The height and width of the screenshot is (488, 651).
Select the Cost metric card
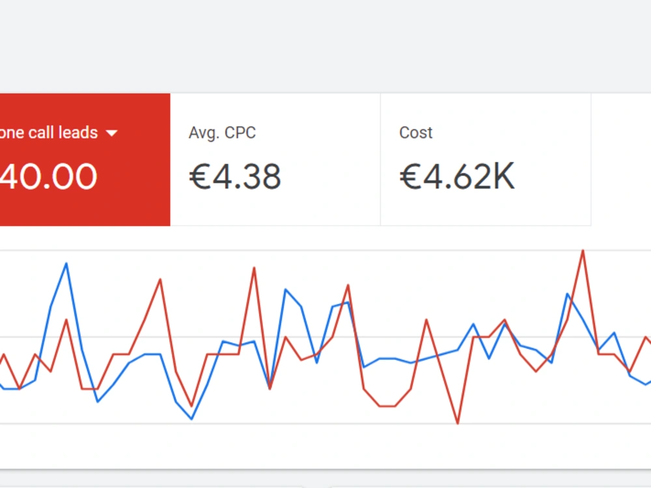pyautogui.click(x=486, y=160)
